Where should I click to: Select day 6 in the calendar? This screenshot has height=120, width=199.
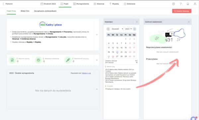click(117, 43)
